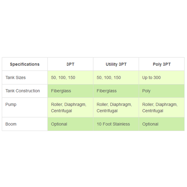The image size is (187, 187).
Task: Click the Pump row label
Action: (25, 108)
